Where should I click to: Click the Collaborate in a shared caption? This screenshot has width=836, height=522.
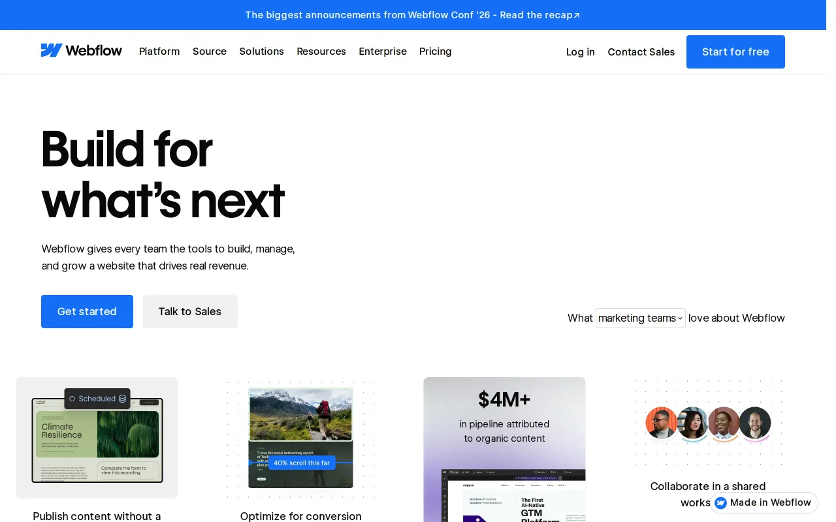tap(708, 487)
